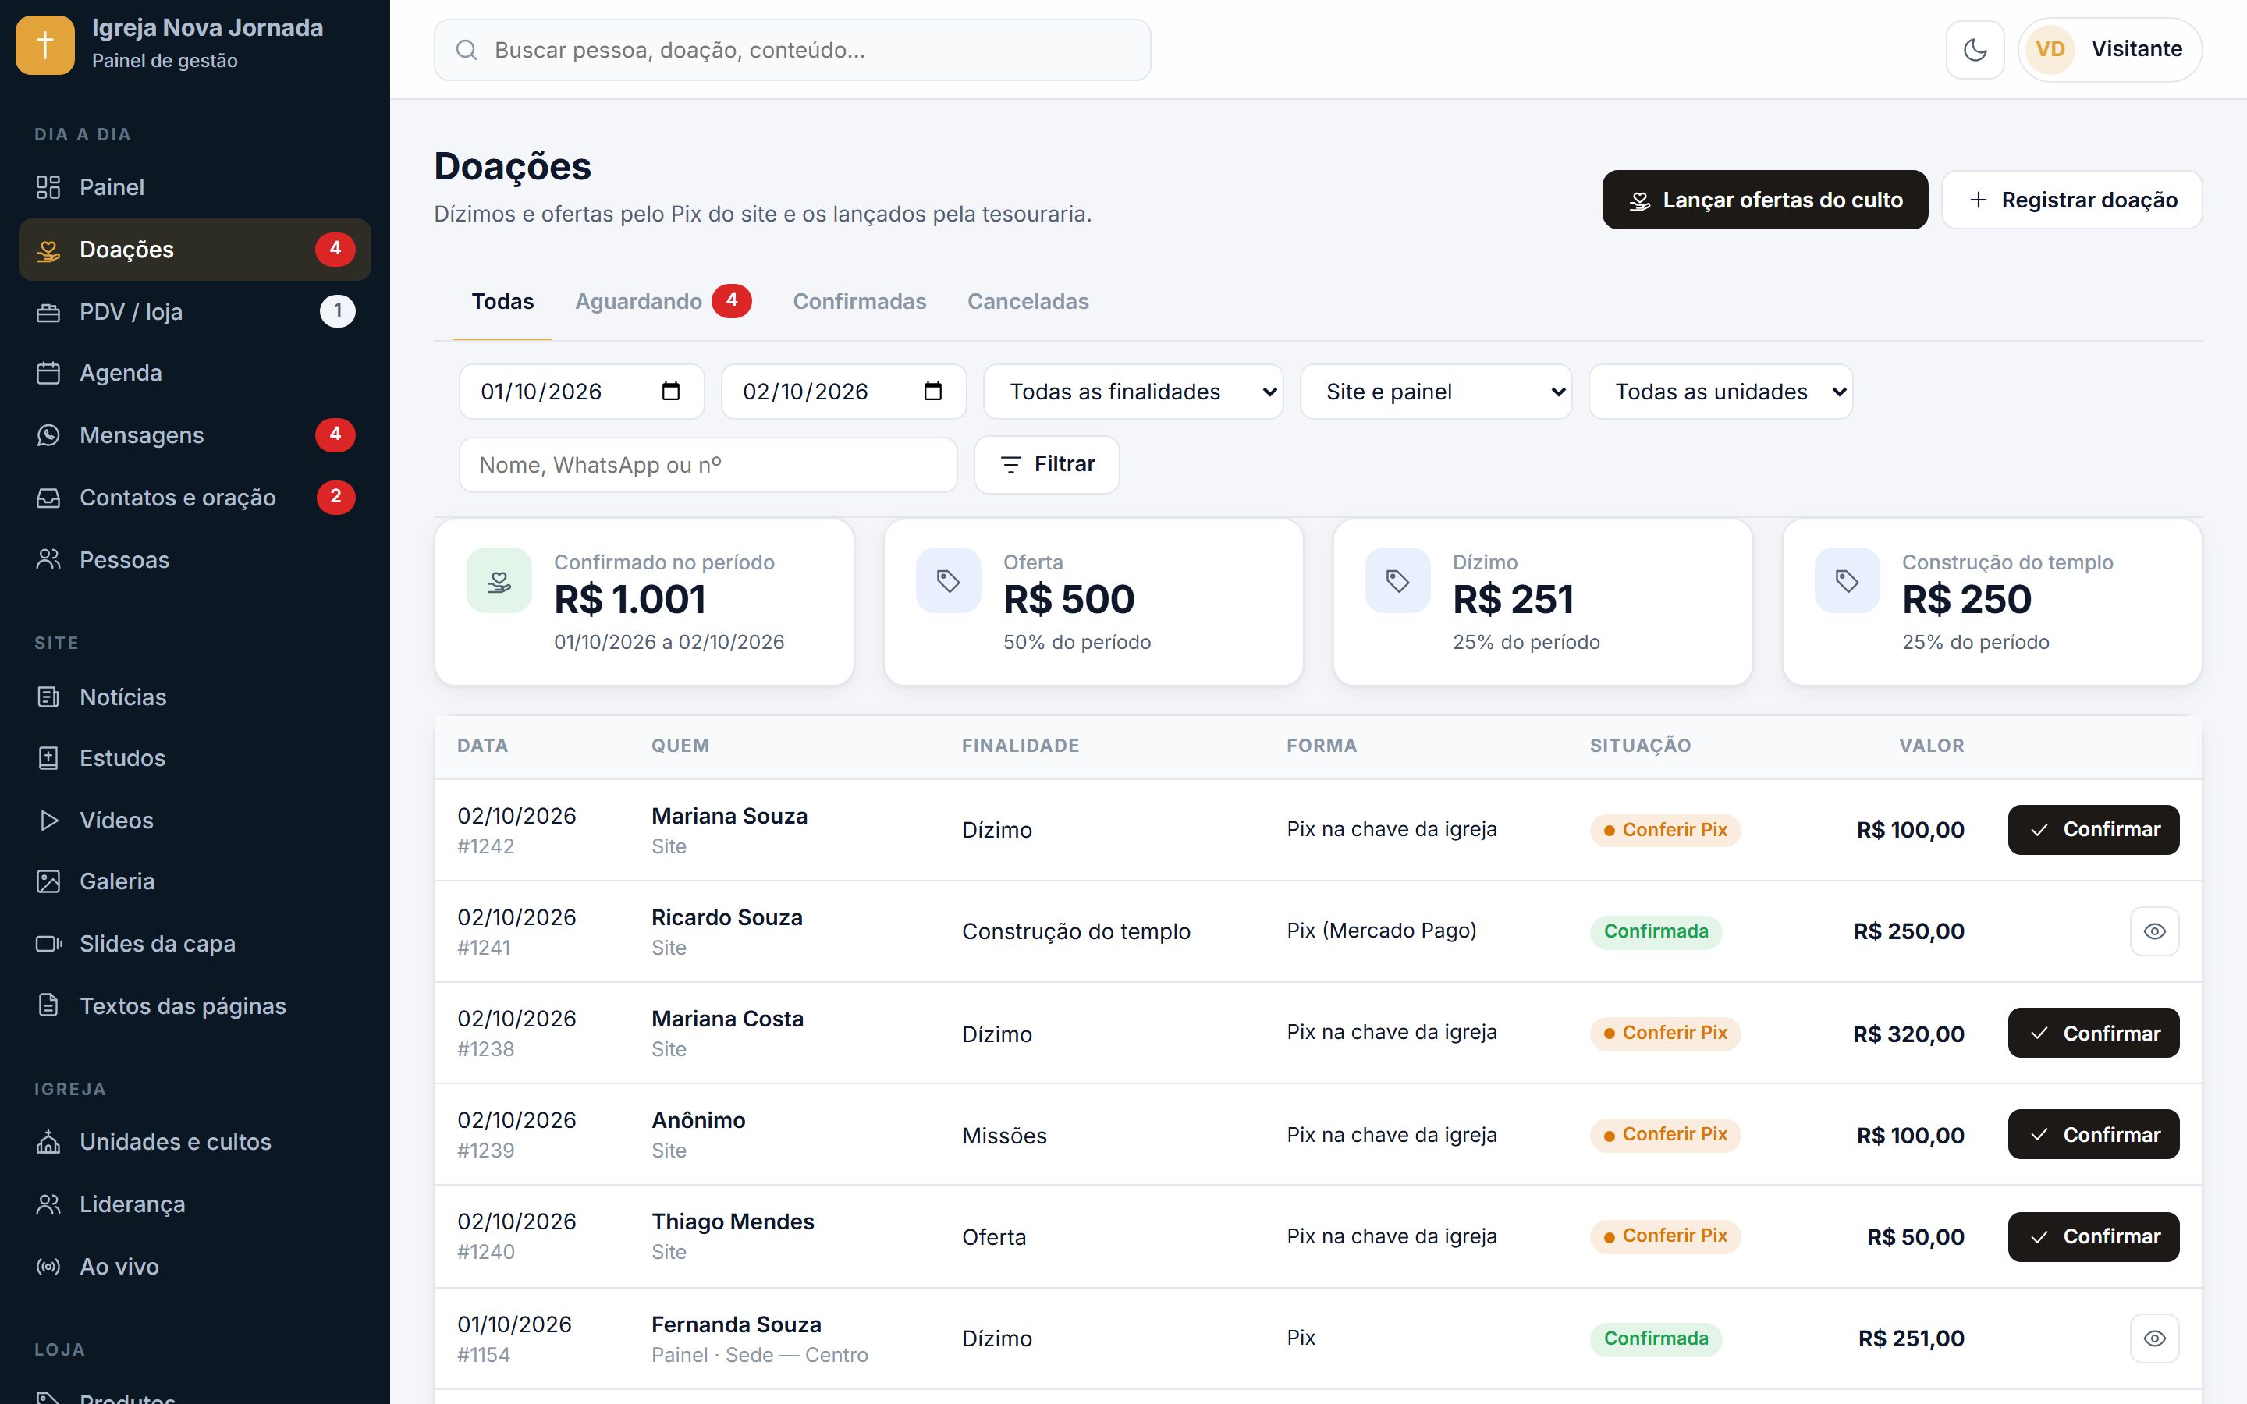Open Painel in sidebar
The height and width of the screenshot is (1404, 2247).
coord(195,186)
